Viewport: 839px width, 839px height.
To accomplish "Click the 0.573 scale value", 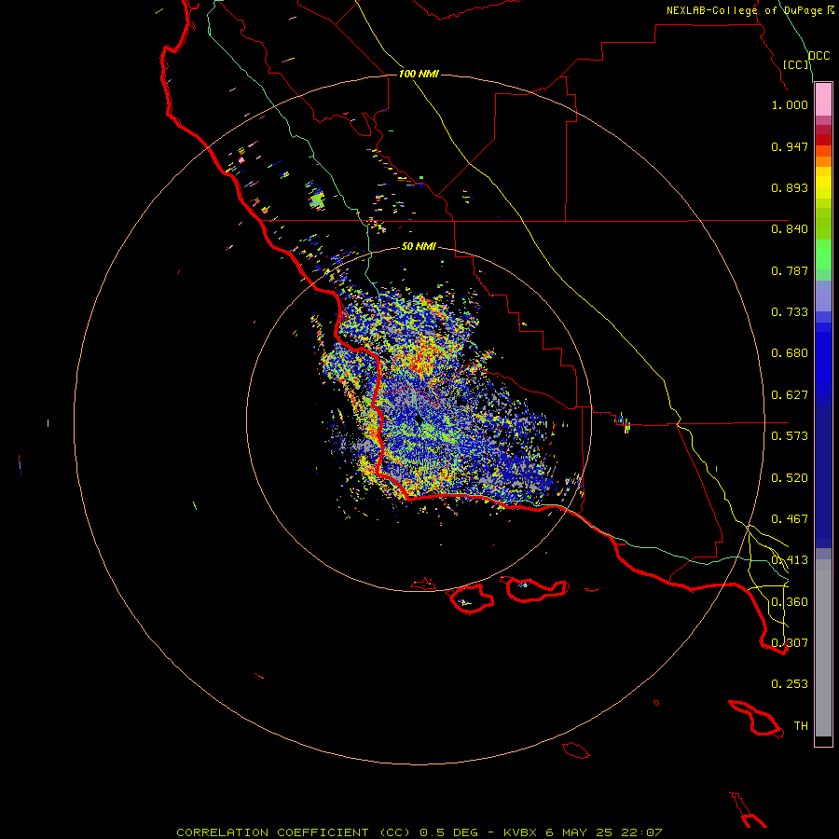I will point(790,436).
